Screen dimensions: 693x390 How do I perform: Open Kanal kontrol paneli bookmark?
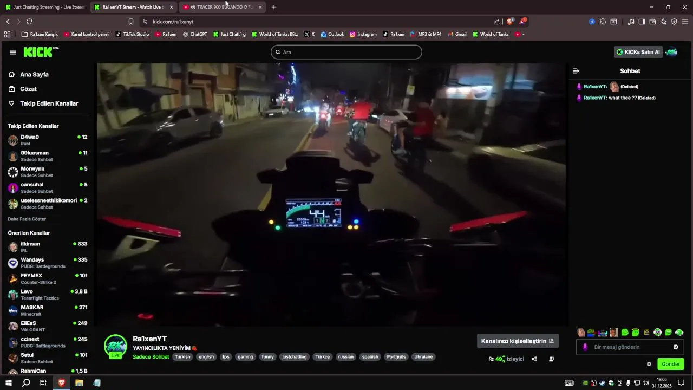(87, 34)
